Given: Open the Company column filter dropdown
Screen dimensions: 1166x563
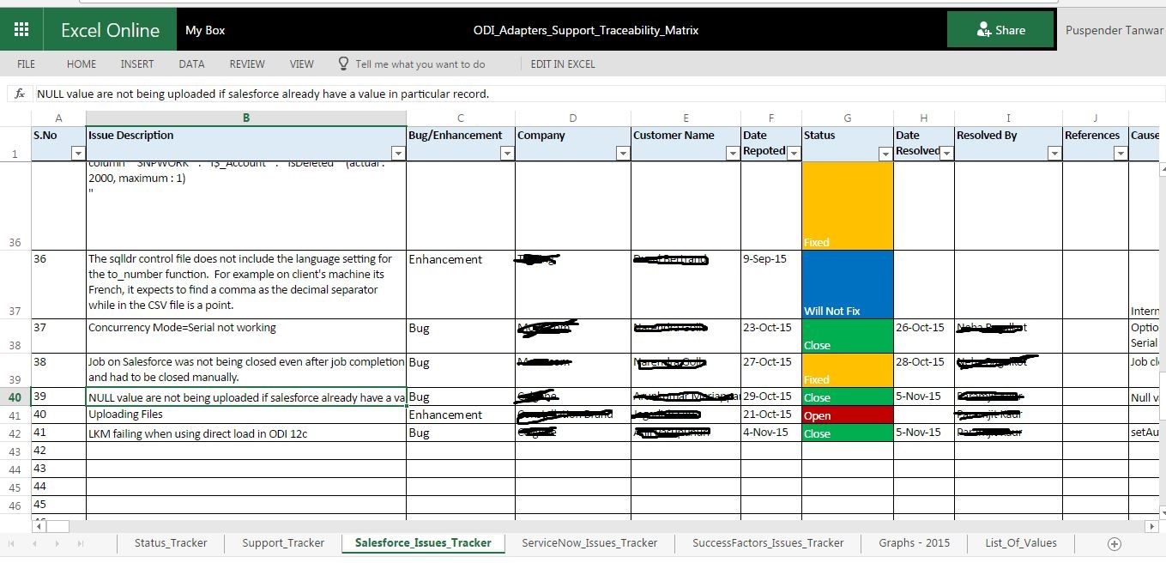Looking at the screenshot, I should tap(622, 153).
